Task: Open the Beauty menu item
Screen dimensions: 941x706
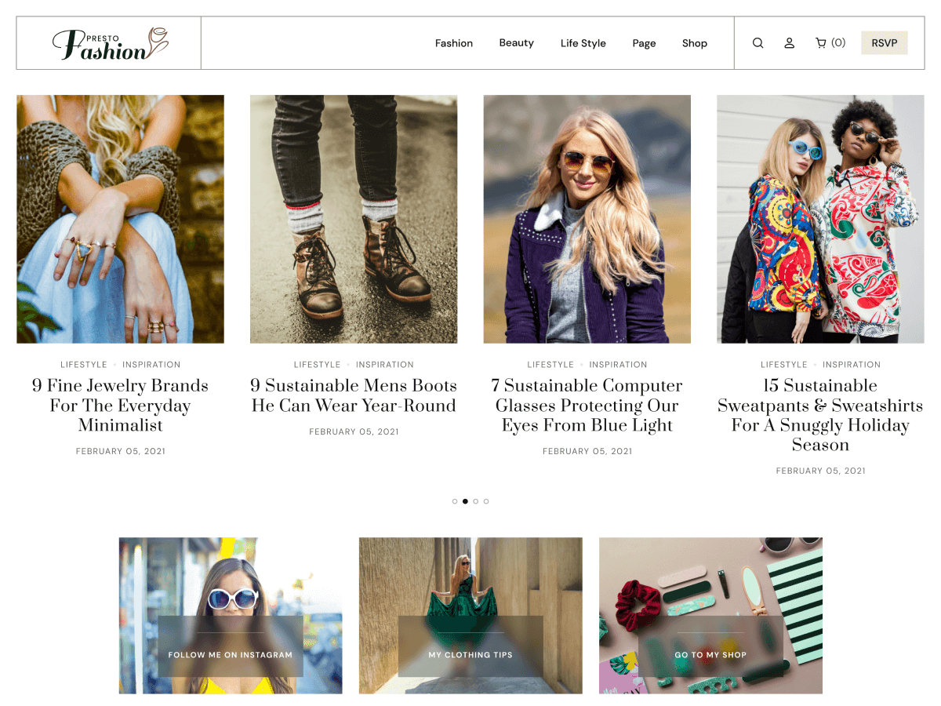Action: point(516,43)
